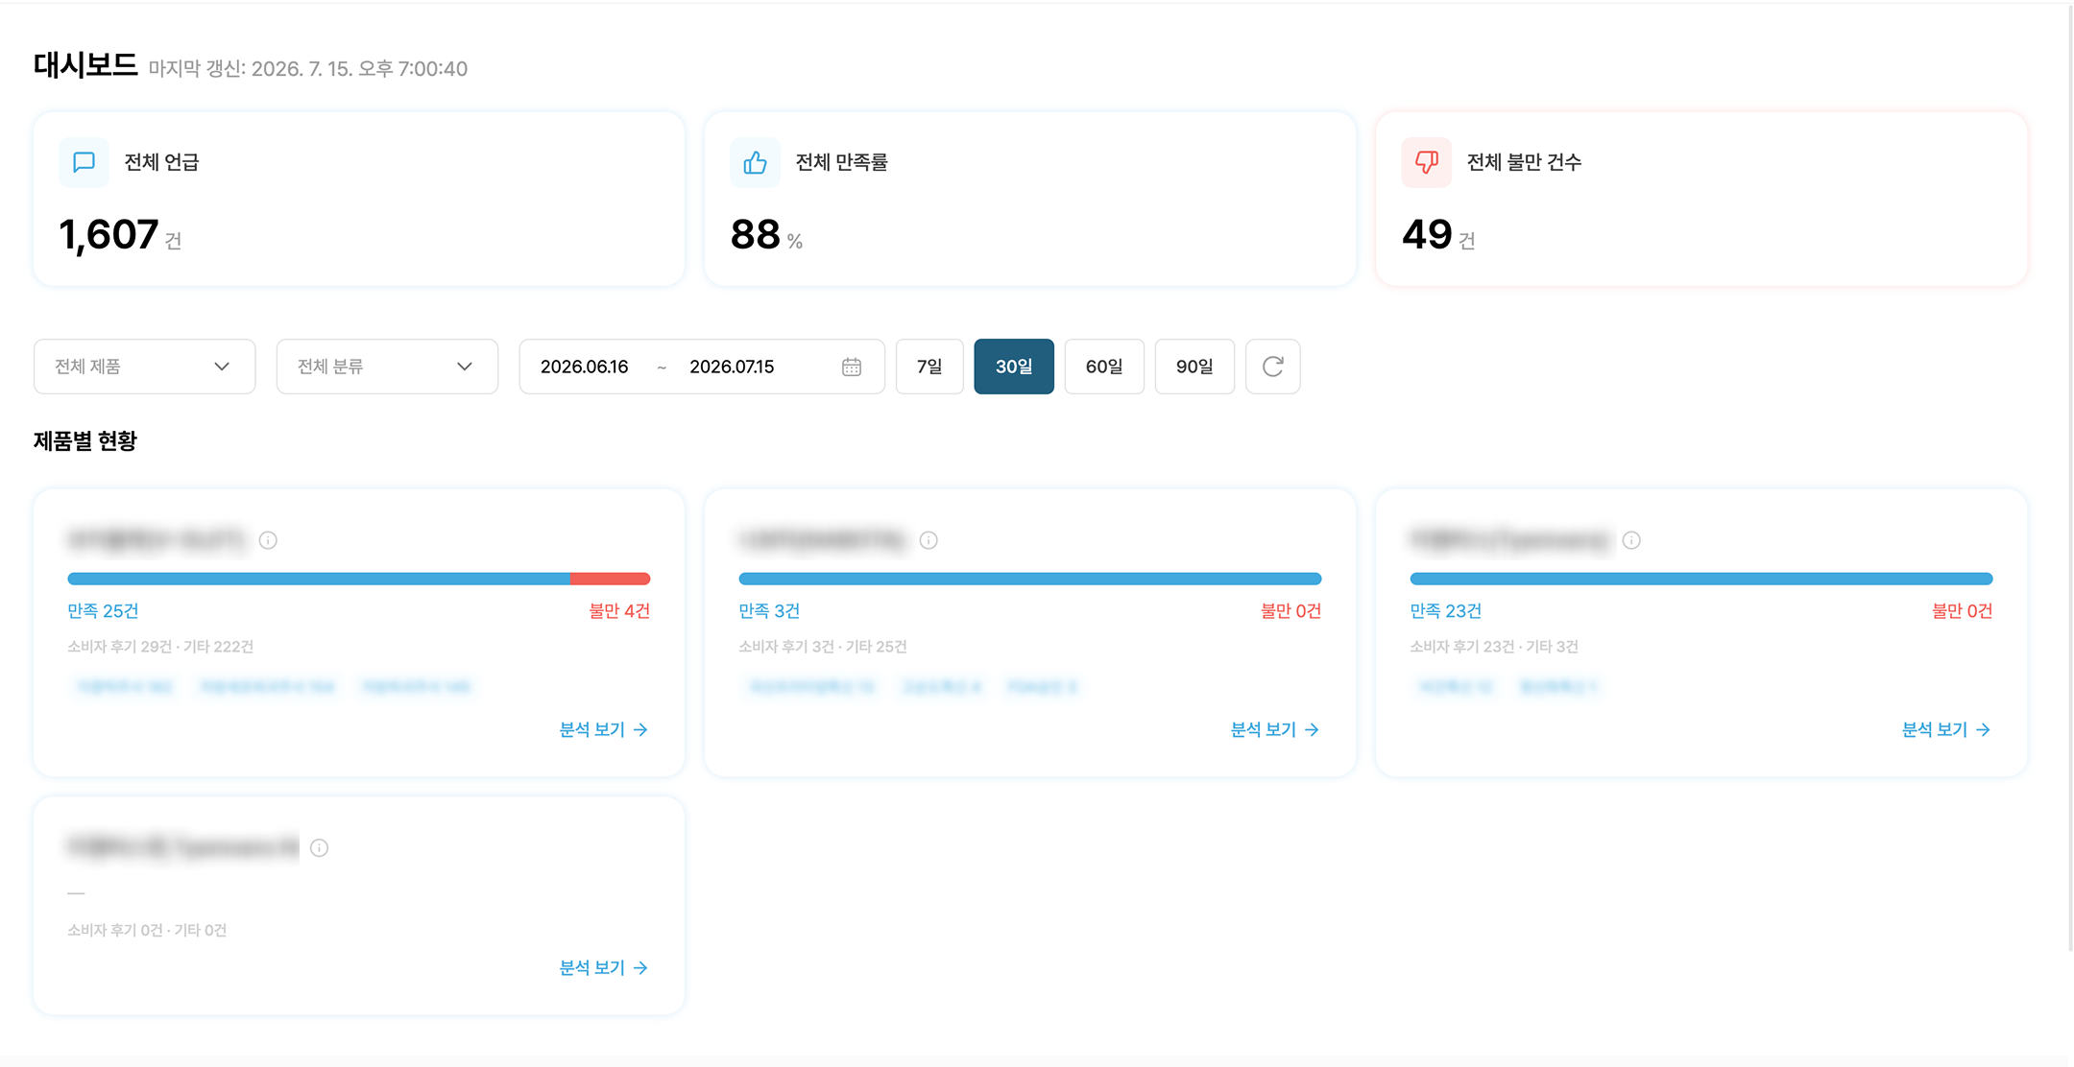This screenshot has height=1067, width=2074.
Task: Select the 60일 period filter
Action: (1104, 367)
